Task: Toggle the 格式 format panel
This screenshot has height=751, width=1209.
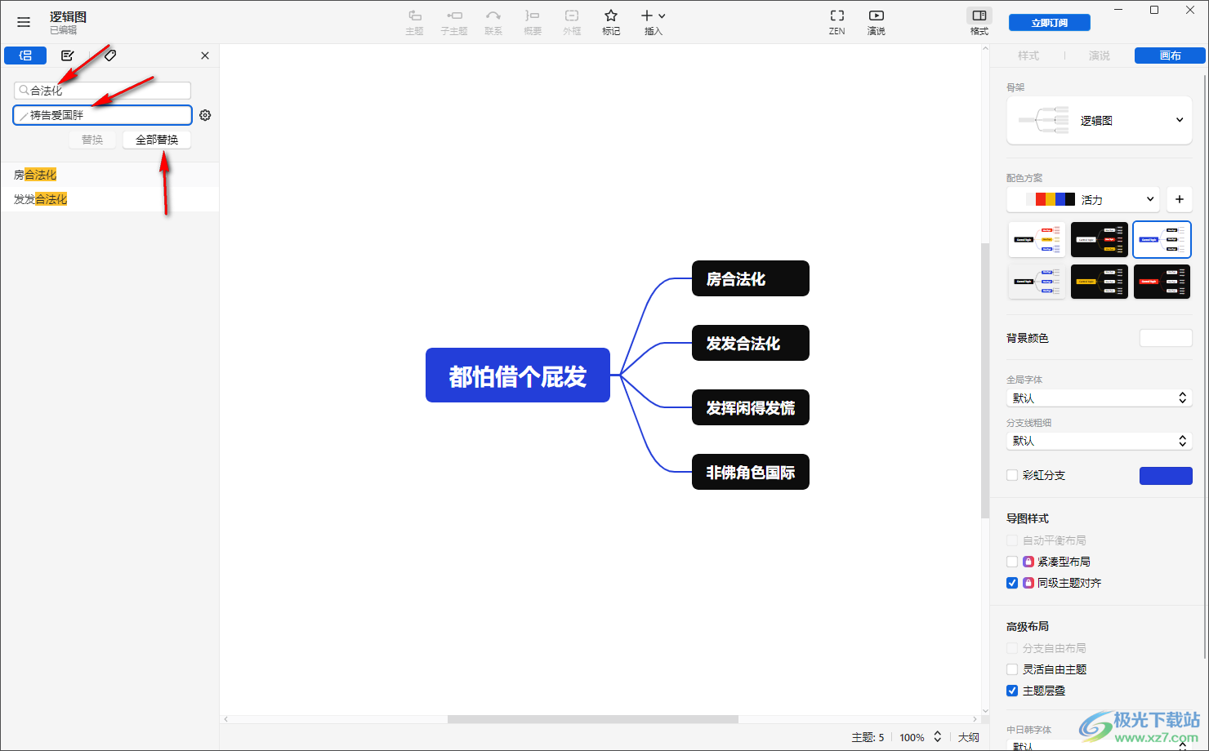Action: pyautogui.click(x=979, y=22)
